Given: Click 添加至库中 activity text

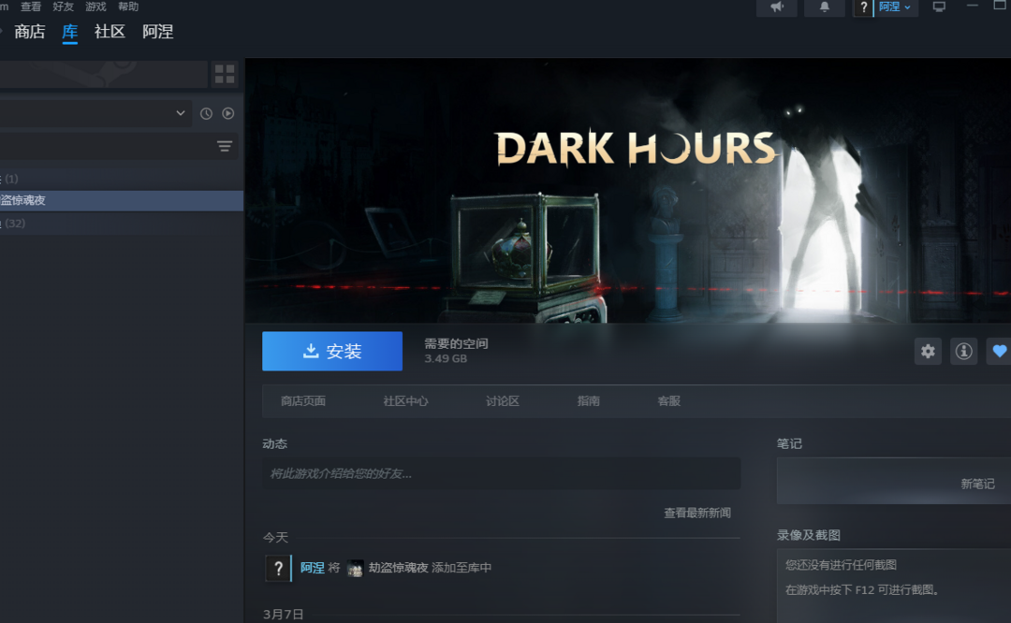Looking at the screenshot, I should coord(462,568).
